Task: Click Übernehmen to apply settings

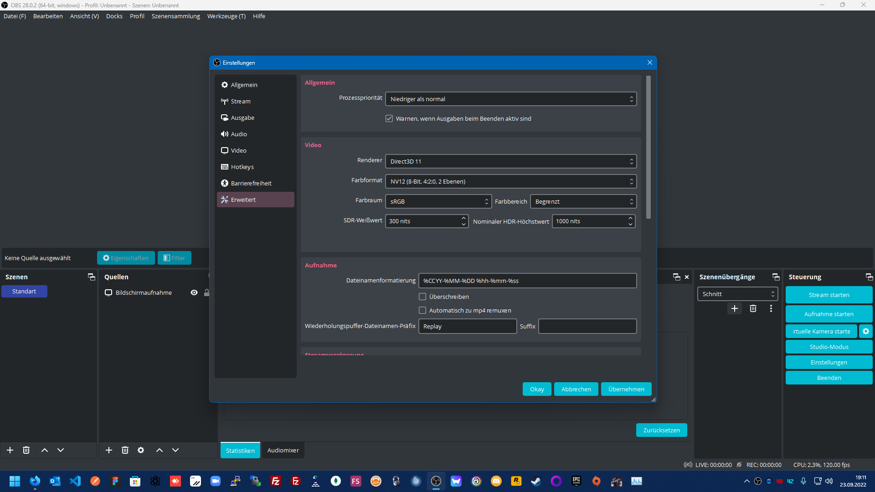Action: click(x=626, y=389)
